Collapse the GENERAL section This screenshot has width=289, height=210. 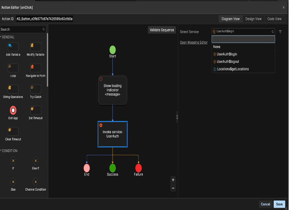click(x=8, y=37)
